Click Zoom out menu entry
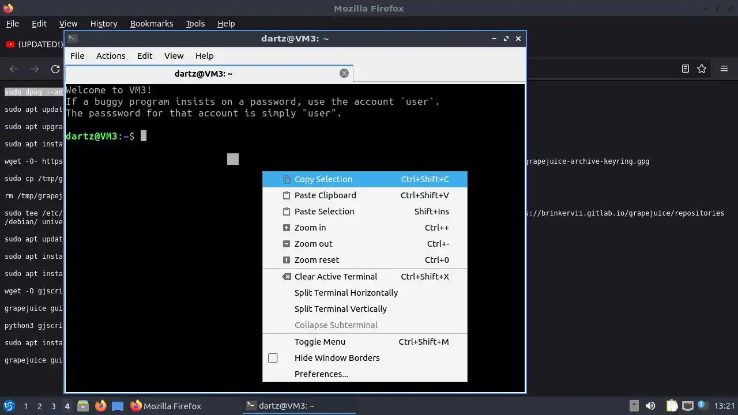 [x=364, y=244]
